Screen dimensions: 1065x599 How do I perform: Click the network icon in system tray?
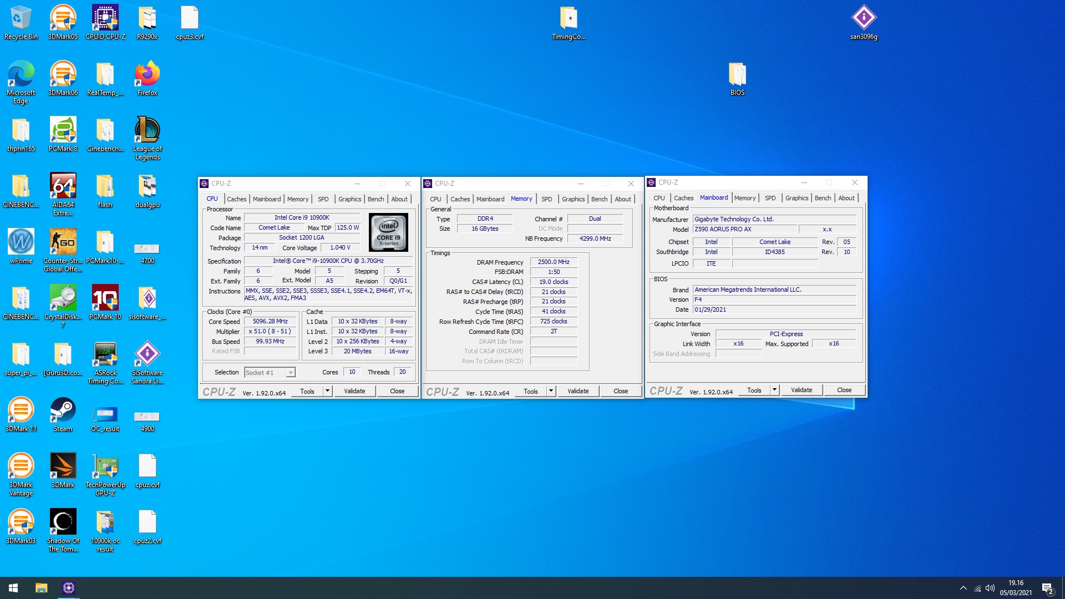(x=977, y=588)
